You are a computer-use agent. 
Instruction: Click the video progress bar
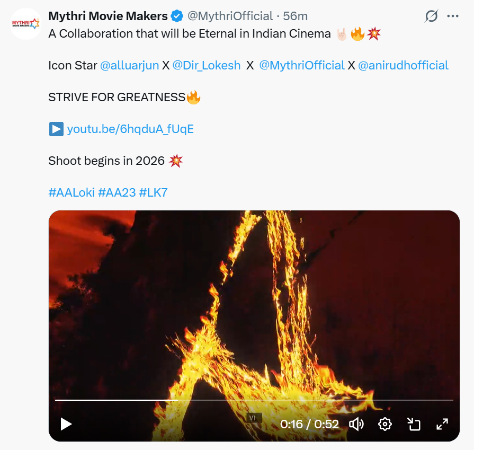click(254, 400)
